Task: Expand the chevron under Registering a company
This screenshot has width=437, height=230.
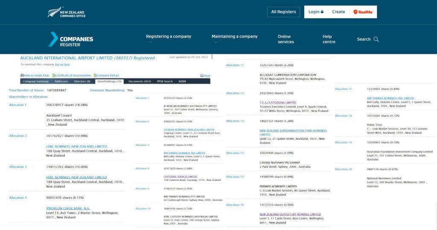Action: point(150,42)
